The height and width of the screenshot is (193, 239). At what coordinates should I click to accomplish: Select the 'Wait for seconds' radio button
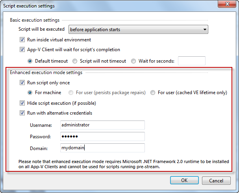click(133, 61)
